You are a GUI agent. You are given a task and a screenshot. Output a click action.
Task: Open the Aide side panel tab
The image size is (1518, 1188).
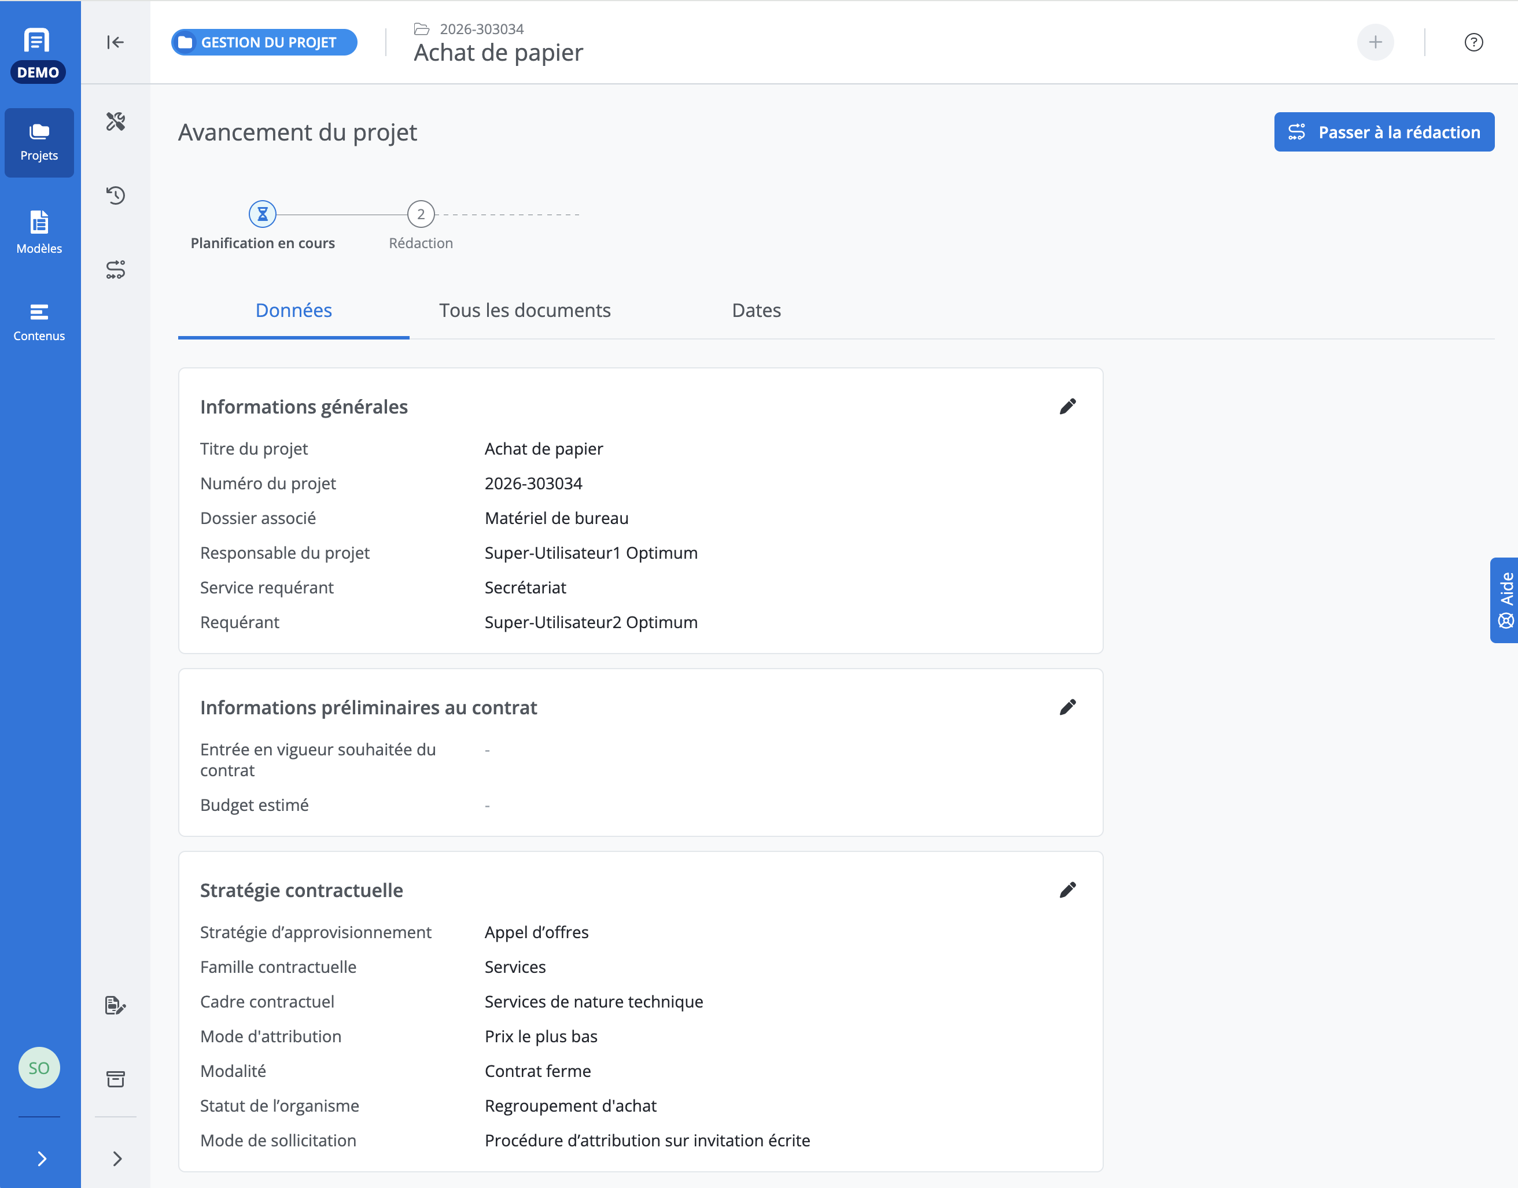click(x=1504, y=600)
